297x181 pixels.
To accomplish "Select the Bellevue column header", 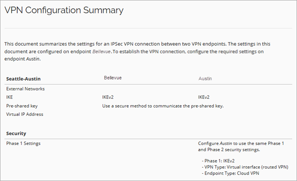I will pos(113,78).
